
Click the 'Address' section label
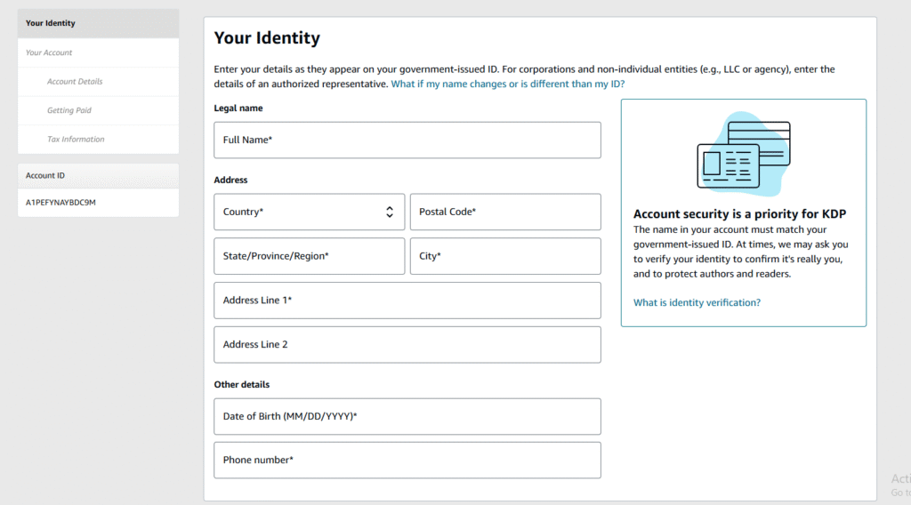click(x=230, y=180)
